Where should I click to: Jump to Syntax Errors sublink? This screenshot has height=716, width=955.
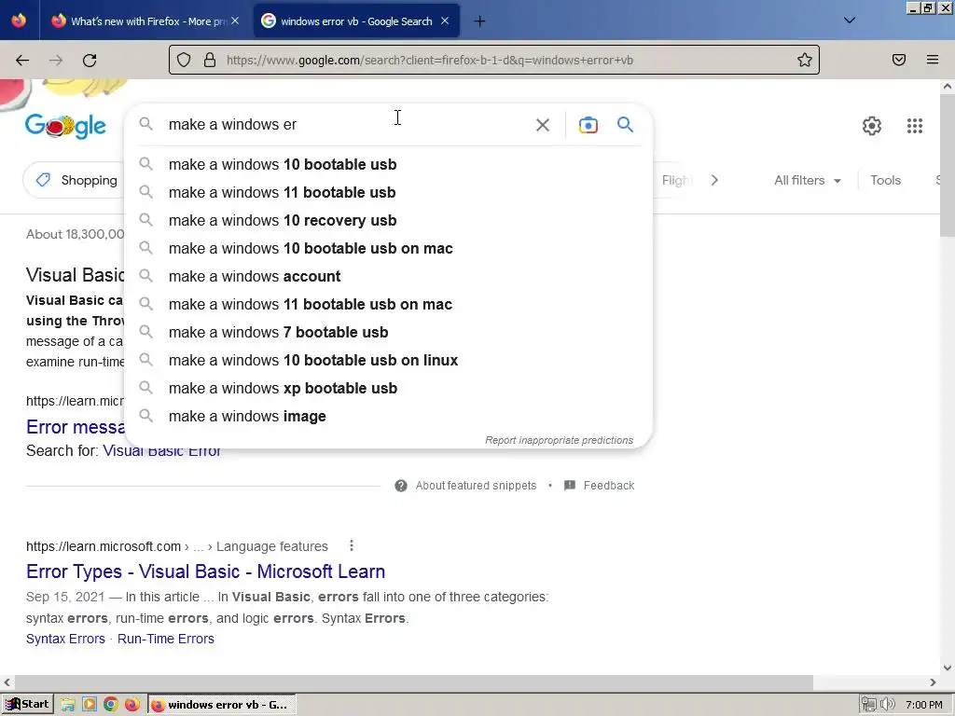pyautogui.click(x=65, y=639)
